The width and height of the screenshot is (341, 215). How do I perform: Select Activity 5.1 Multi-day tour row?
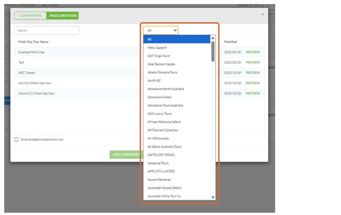click(x=139, y=94)
